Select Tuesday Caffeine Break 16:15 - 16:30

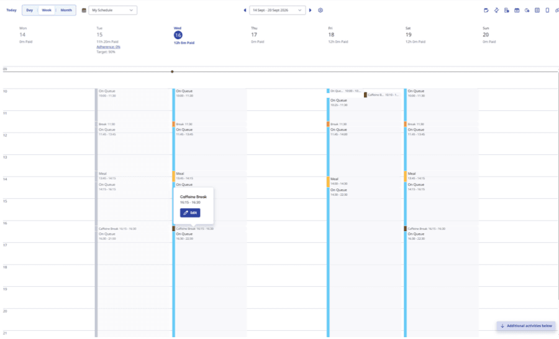pos(134,229)
